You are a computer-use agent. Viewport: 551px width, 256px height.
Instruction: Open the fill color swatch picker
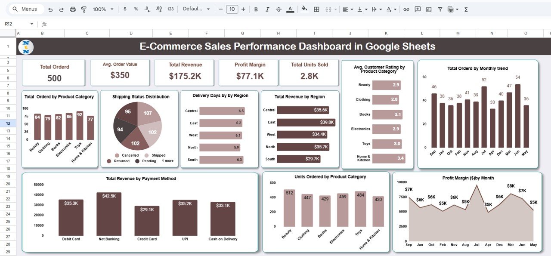[x=304, y=9]
